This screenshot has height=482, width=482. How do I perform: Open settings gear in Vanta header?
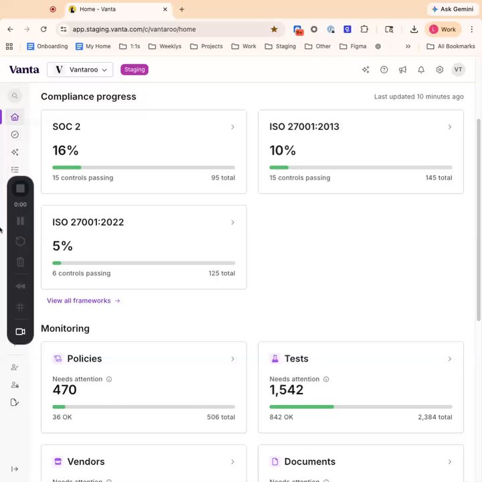[x=440, y=70]
